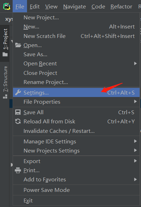Click the PyCharm logo icon
Screen dimensions: 141x207
pos(7,6)
